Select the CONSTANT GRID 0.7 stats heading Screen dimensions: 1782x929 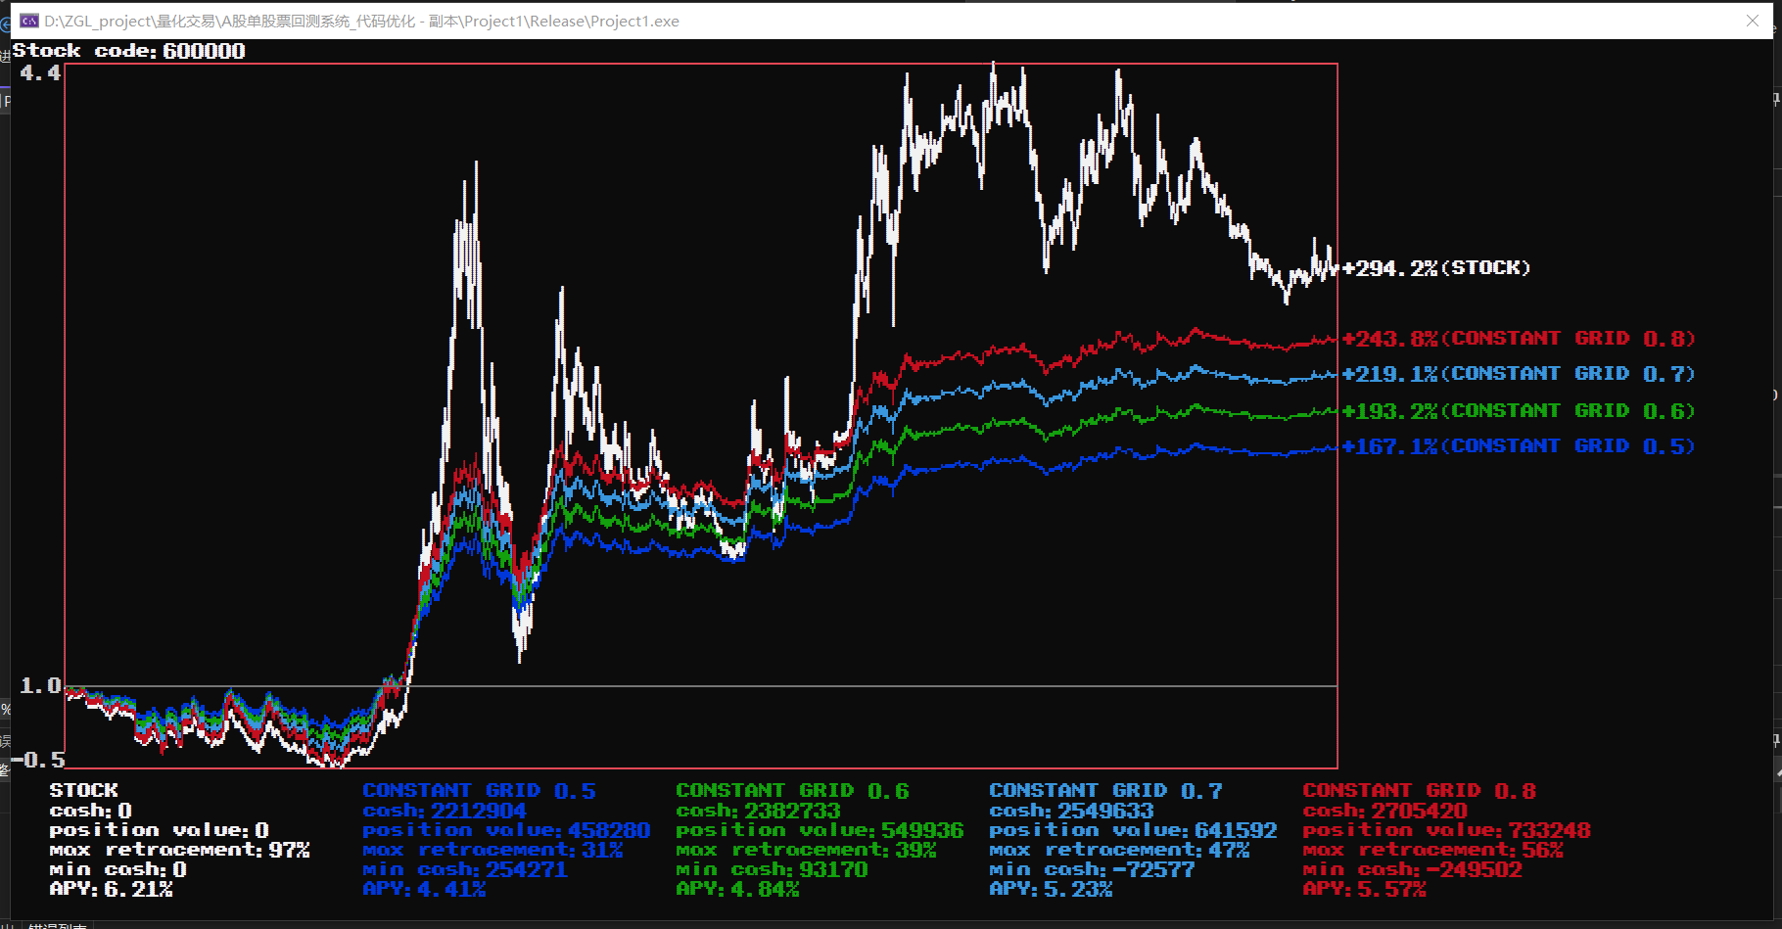(1105, 790)
